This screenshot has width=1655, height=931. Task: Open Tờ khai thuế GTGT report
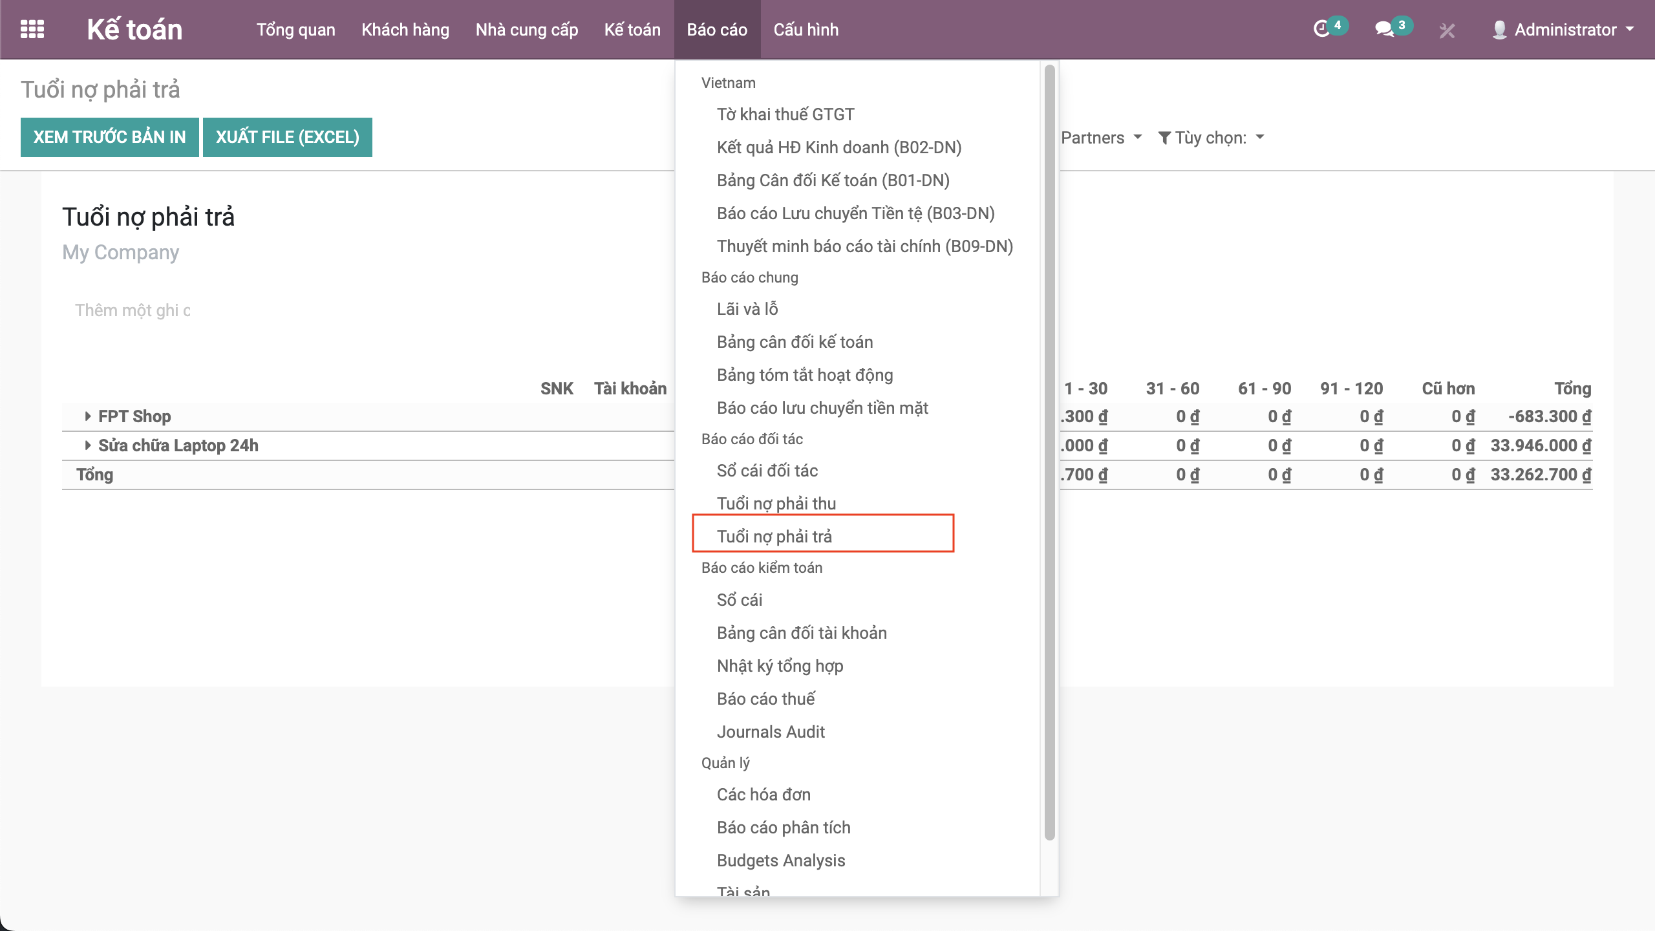(x=785, y=114)
